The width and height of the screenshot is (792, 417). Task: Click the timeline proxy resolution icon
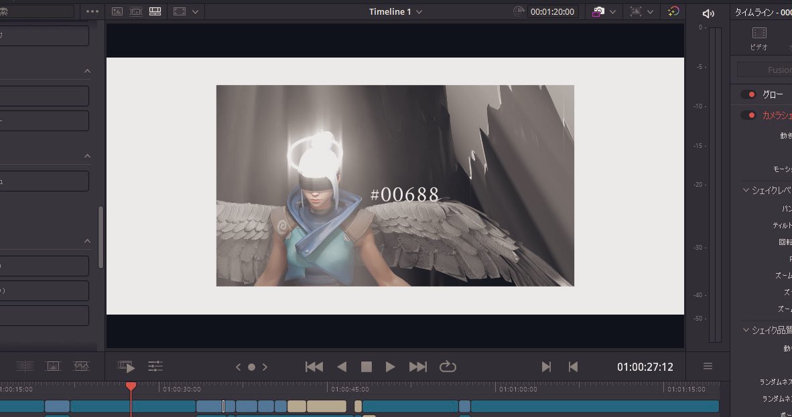coord(636,11)
